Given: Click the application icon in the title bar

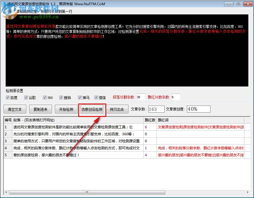Looking at the screenshot, I should [4, 4].
